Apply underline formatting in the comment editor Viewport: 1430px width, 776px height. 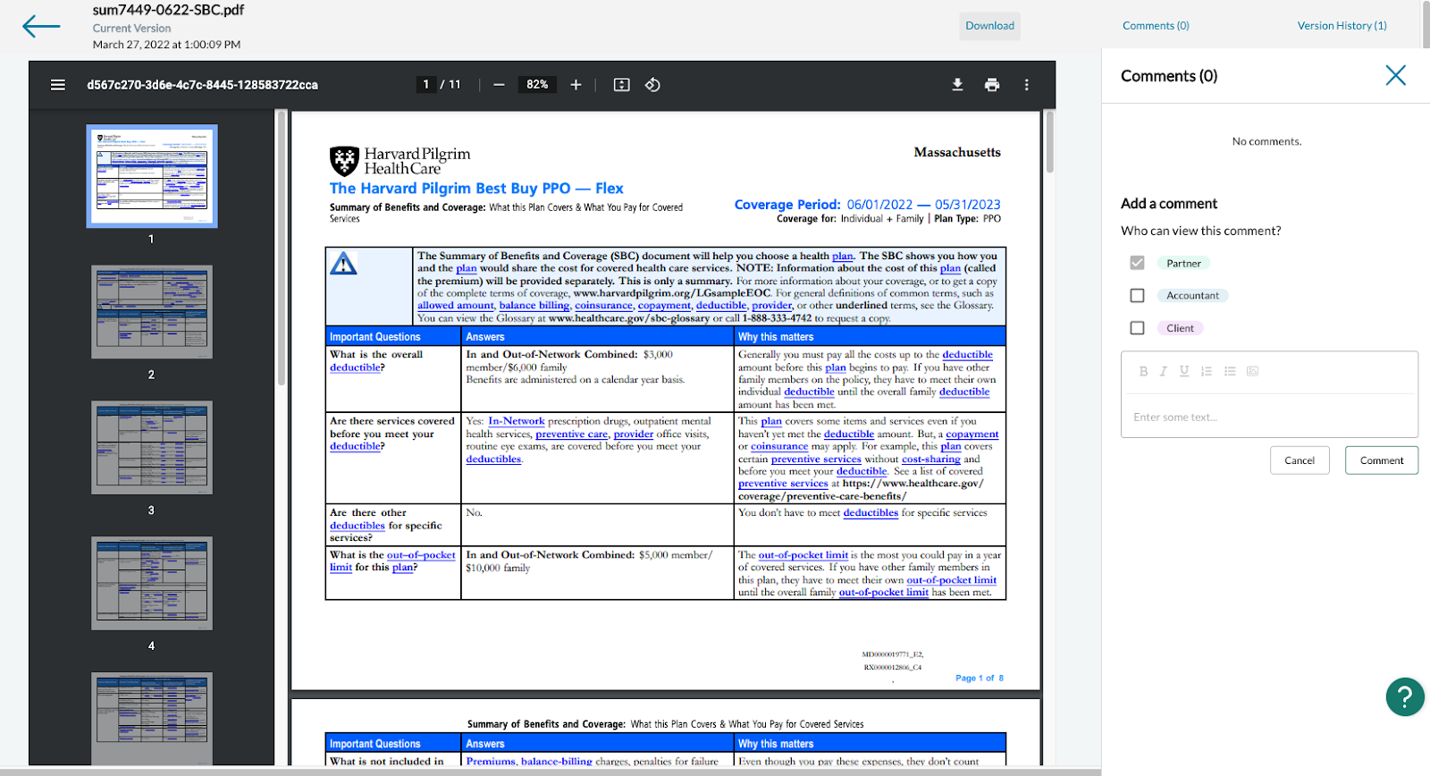[x=1184, y=371]
